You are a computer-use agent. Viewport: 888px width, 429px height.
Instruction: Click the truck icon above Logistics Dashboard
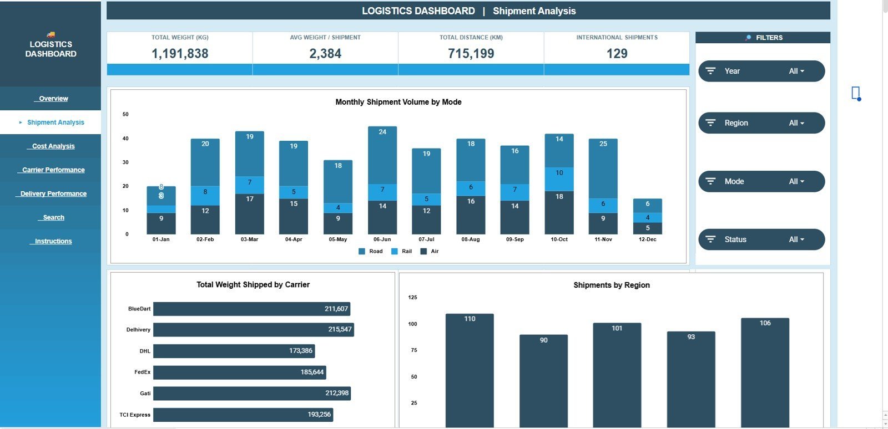tap(51, 34)
